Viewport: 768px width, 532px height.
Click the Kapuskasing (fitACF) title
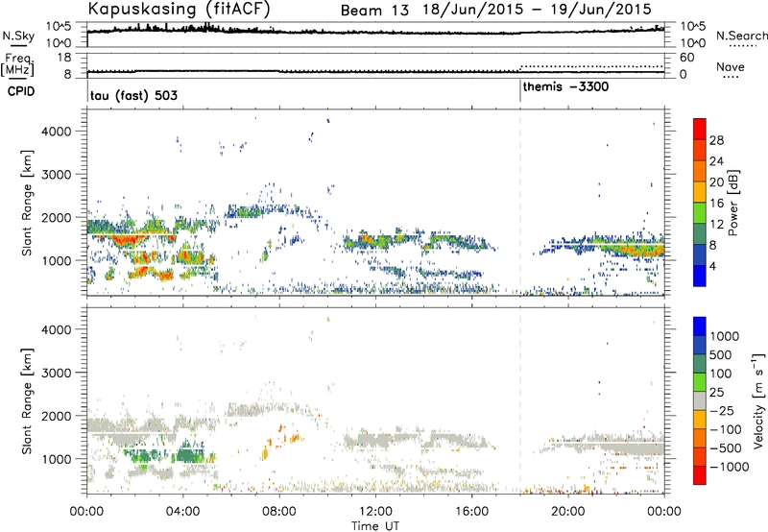[179, 10]
